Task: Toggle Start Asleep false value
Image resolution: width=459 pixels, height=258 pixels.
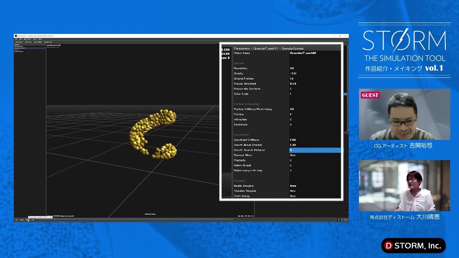Action: click(316, 196)
